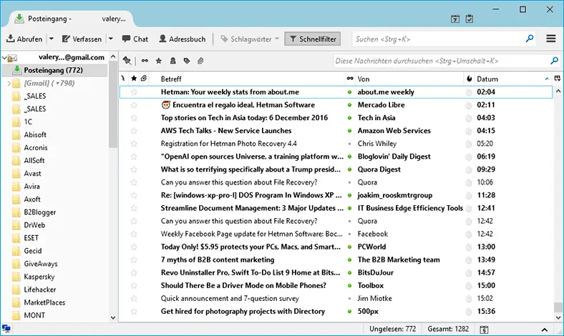Toggle unread-only quick filter icon
This screenshot has height=336, width=564.
point(145,61)
